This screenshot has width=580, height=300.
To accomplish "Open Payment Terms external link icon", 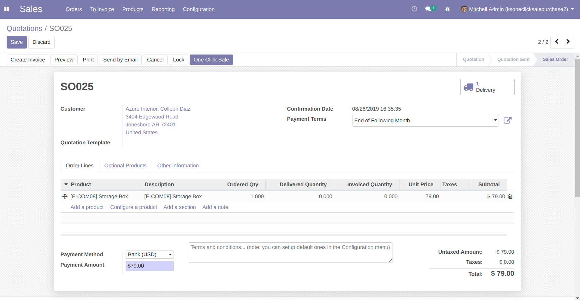I will tap(507, 120).
